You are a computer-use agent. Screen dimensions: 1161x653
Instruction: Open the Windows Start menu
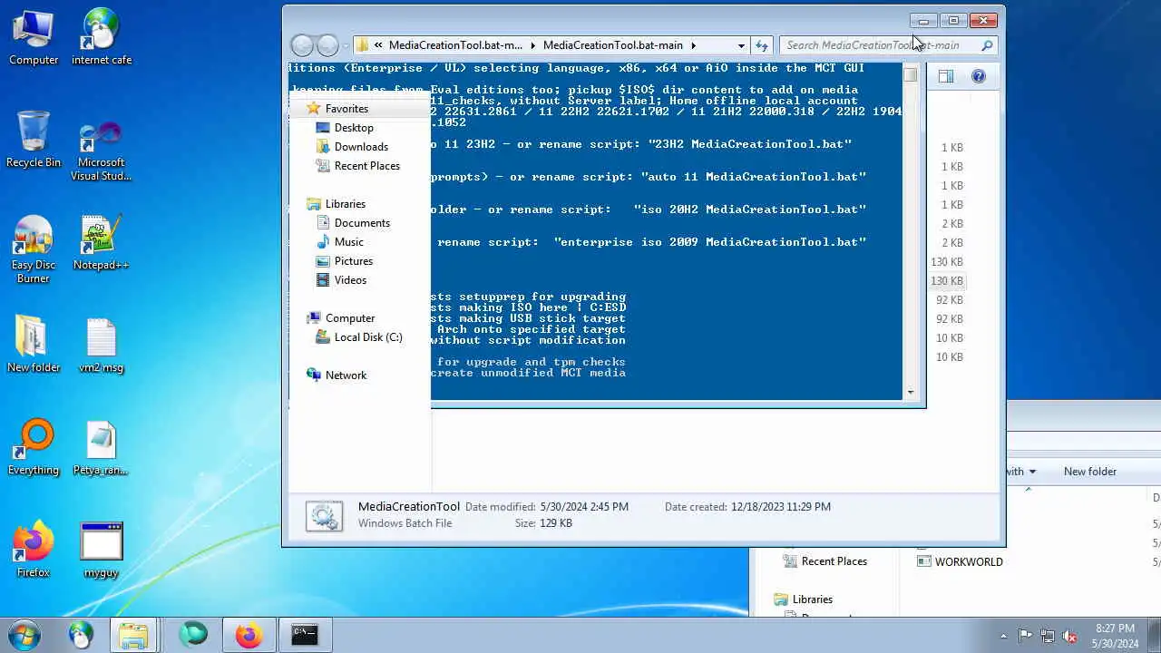(24, 635)
